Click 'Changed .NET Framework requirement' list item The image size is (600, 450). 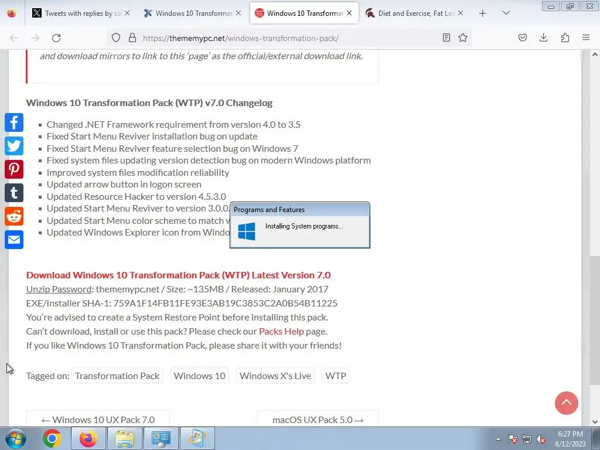[173, 124]
